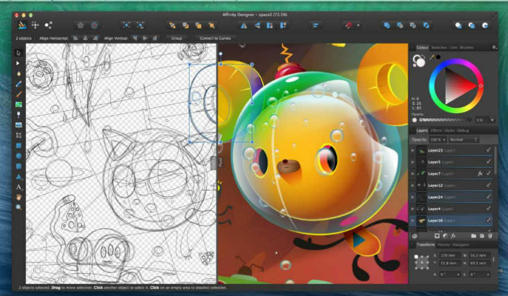
Task: Open layer effects fx icon in Layers footer
Action: pyautogui.click(x=453, y=236)
